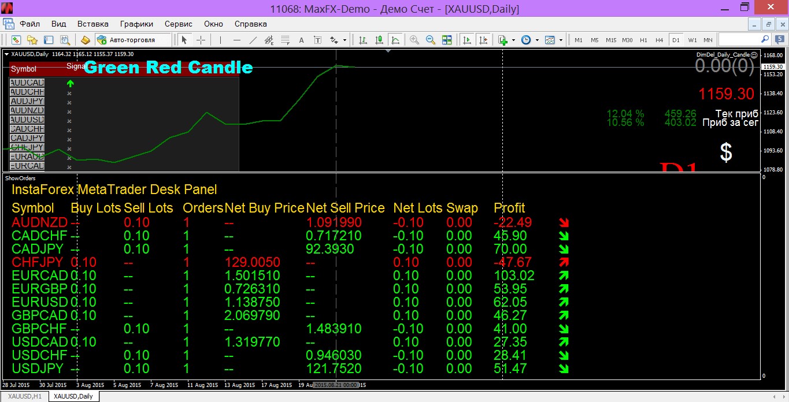This screenshot has height=402, width=789.
Task: Switch to bar chart display
Action: 363,40
